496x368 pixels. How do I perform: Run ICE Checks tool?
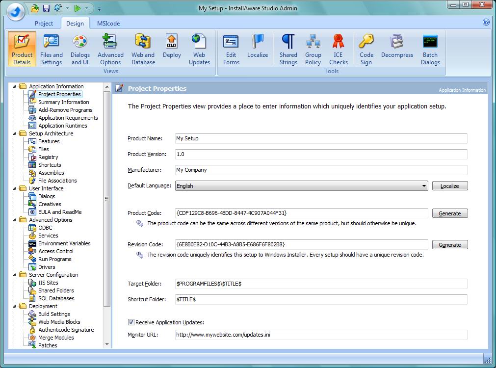click(x=338, y=49)
